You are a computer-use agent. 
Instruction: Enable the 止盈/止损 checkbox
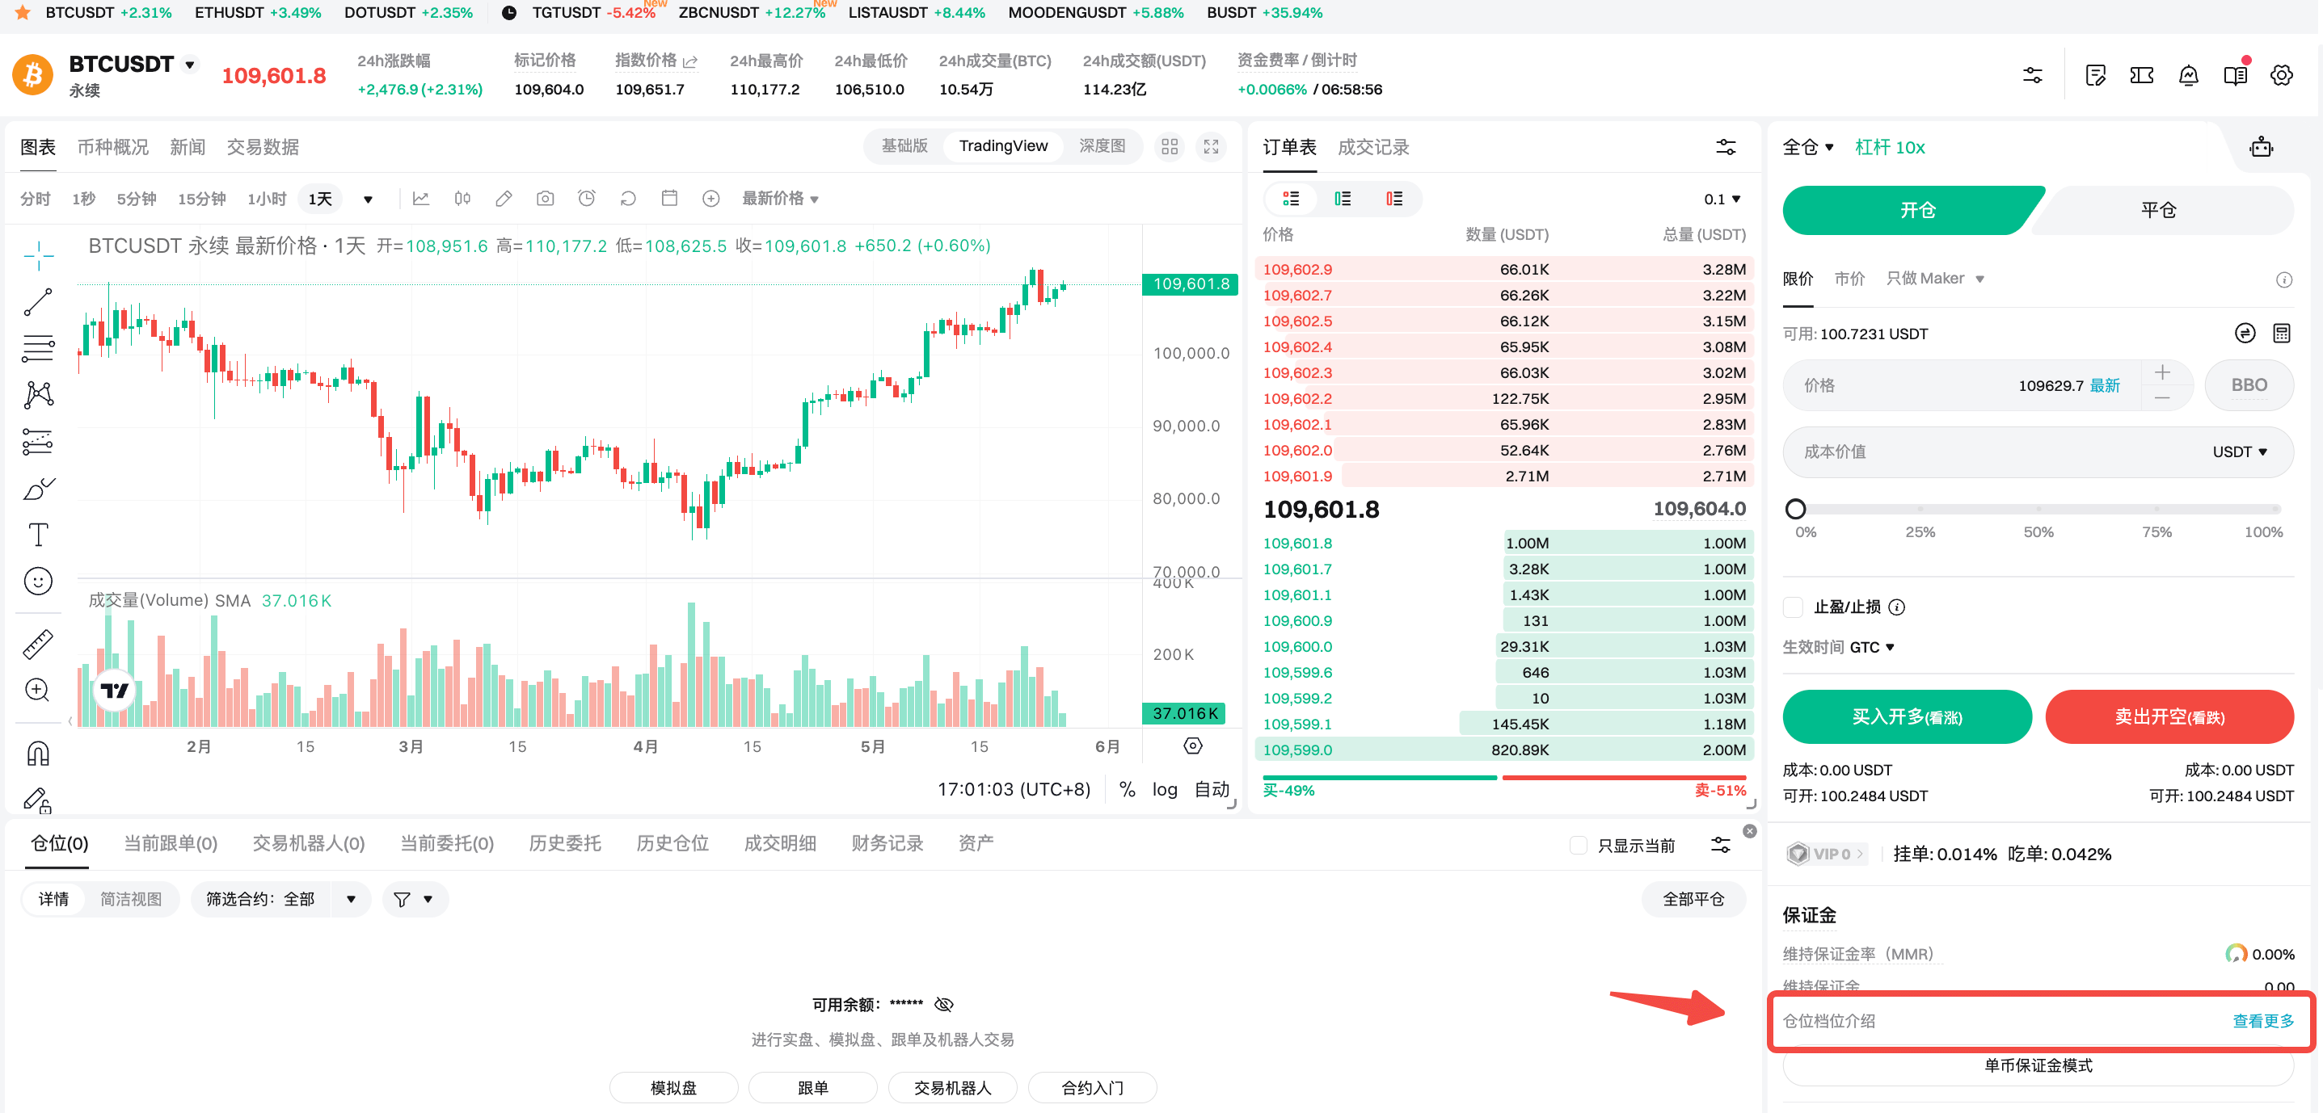pos(1793,607)
